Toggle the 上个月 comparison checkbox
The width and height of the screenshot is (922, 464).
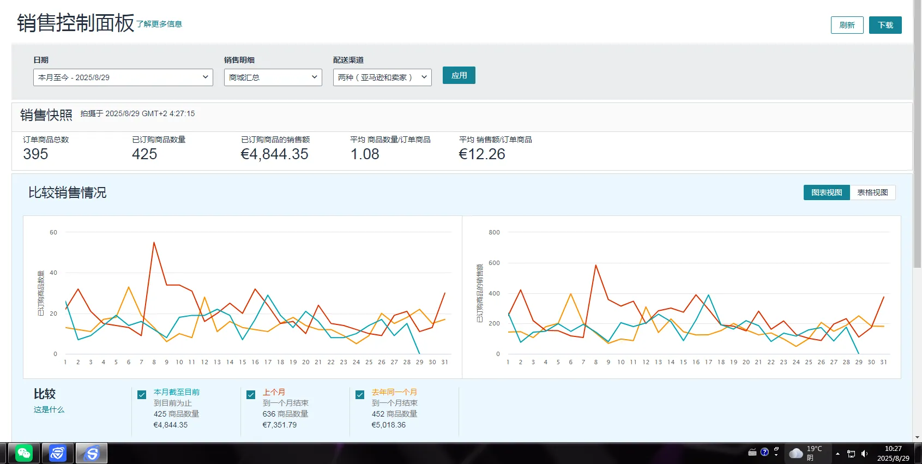click(x=251, y=395)
